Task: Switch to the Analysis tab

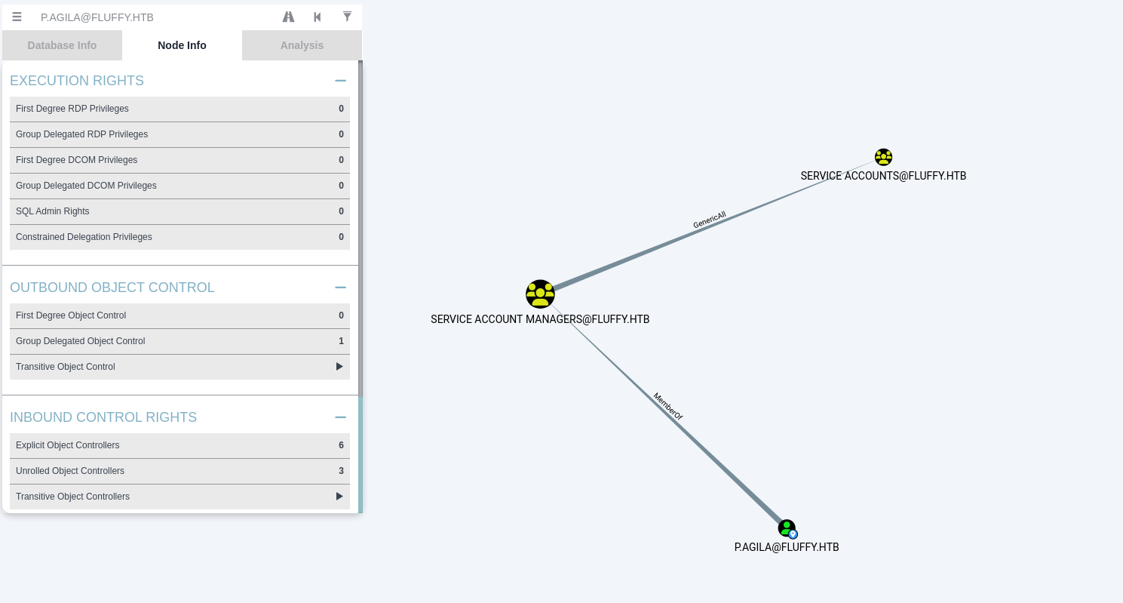Action: coord(302,45)
